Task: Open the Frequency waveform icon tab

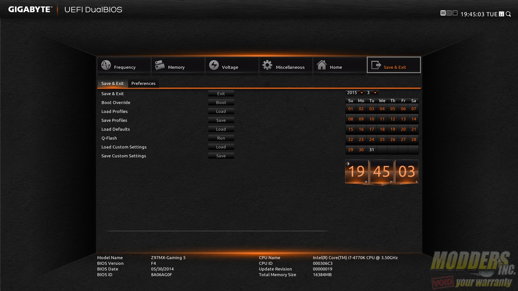Action: pos(106,65)
